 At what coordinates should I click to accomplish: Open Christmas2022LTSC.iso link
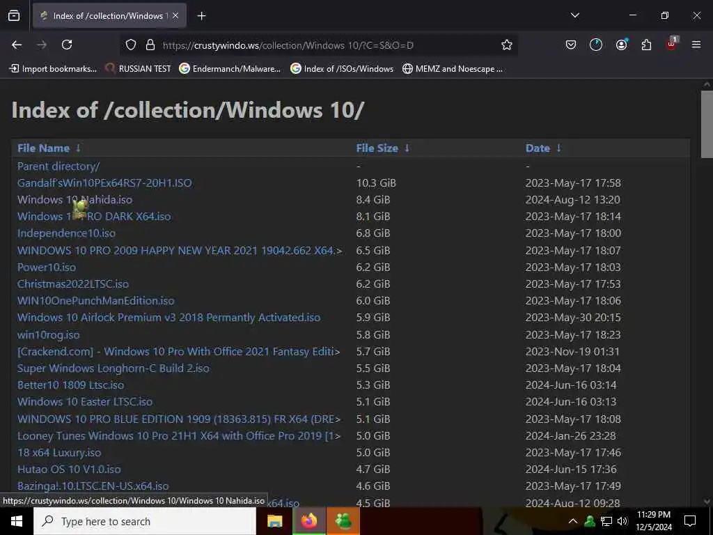coord(72,284)
